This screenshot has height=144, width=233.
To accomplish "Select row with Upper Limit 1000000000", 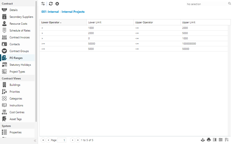I will pos(134,44).
